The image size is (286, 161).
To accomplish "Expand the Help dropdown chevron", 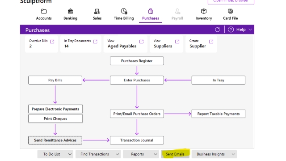I will pyautogui.click(x=250, y=30).
